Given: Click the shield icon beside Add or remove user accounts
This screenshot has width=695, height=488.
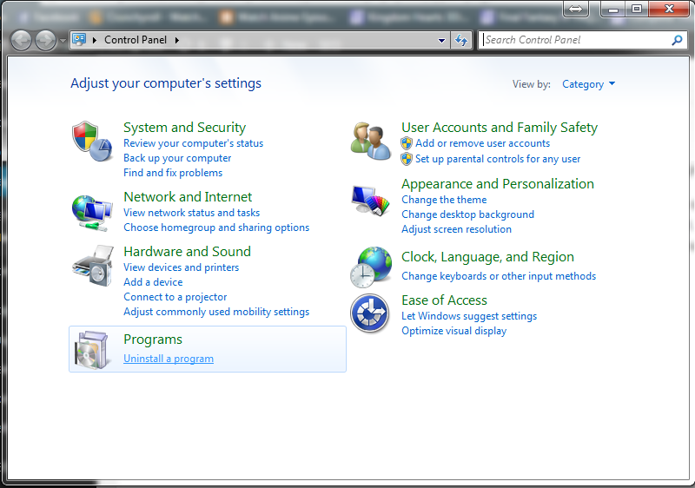Looking at the screenshot, I should [x=407, y=143].
